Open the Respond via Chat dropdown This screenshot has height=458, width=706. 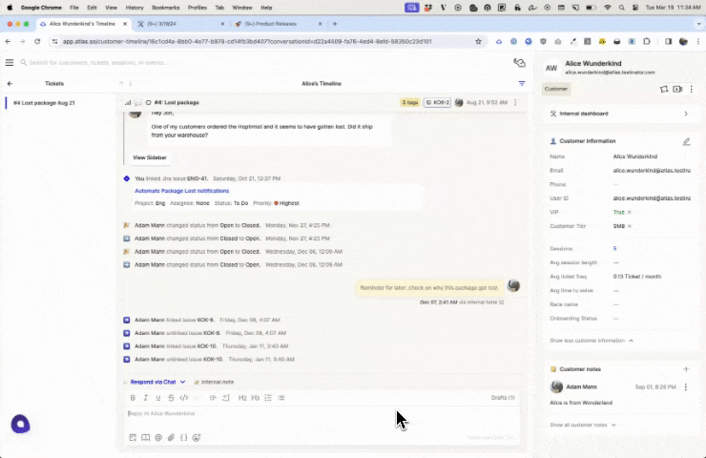[157, 382]
